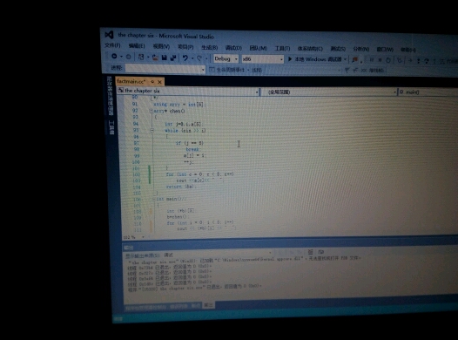
Task: Select the 输出 Output tab at the bottom
Action: [x=209, y=305]
